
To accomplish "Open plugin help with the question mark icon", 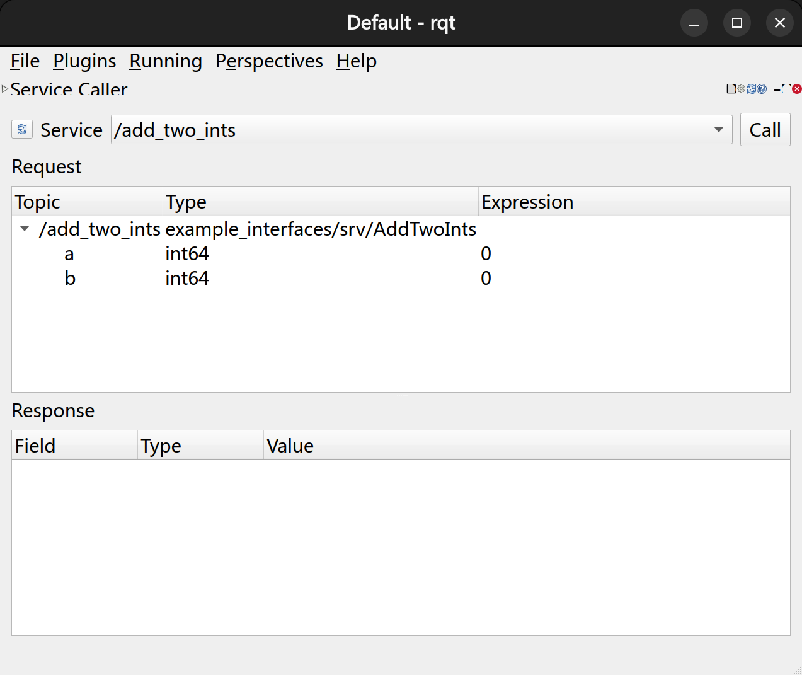I will pos(762,89).
